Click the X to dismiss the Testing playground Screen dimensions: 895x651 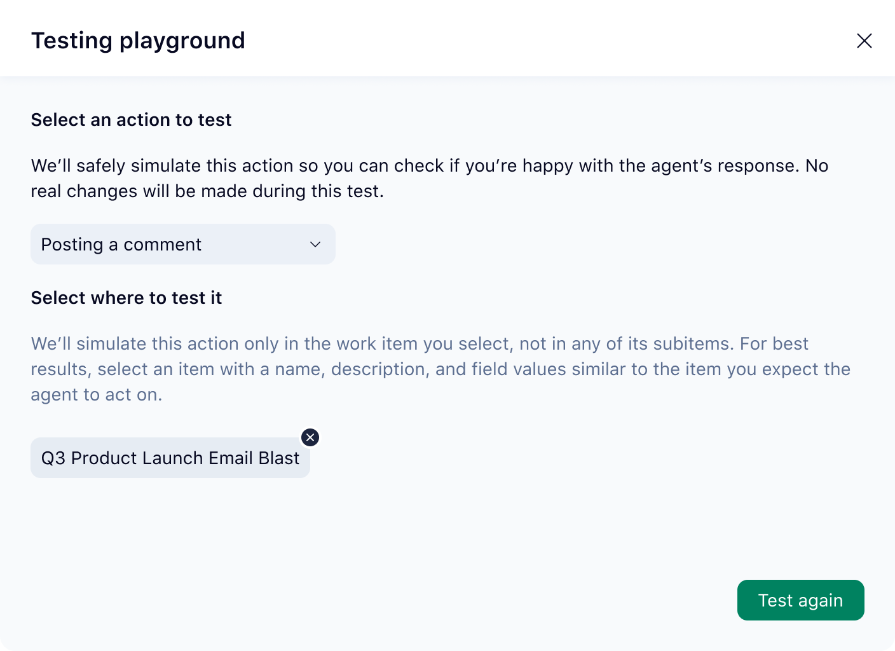[864, 41]
